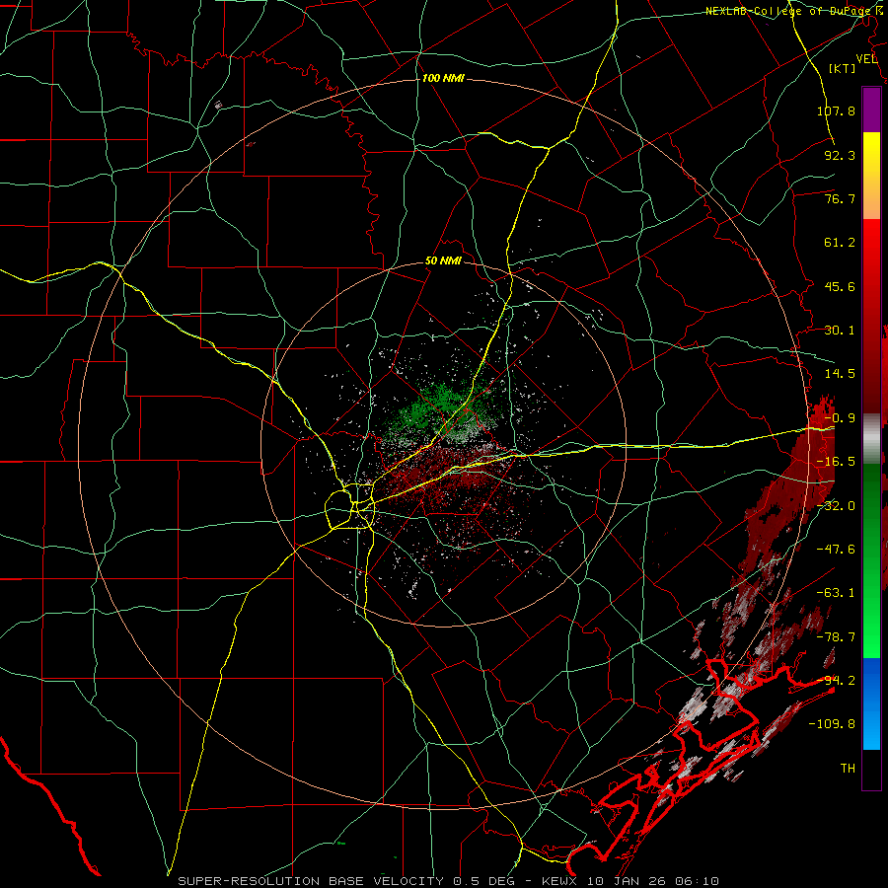Select the 30.1 value on velocity scale

(x=840, y=331)
